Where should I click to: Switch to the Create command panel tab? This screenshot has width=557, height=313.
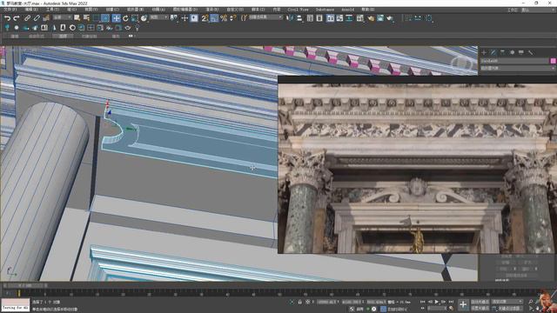click(484, 52)
